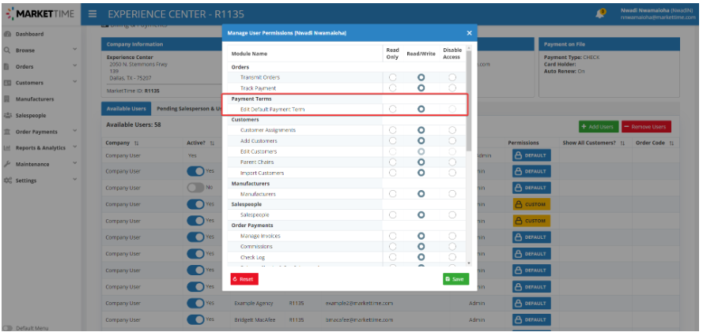Viewport: 703px width, 332px height.
Task: Toggle active switch in Example Agency row
Action: [195, 303]
